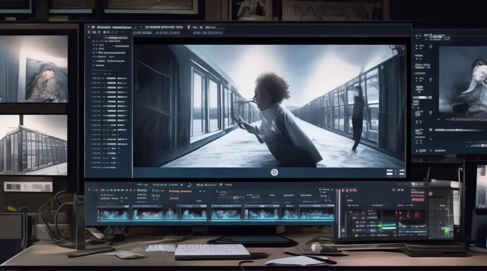Click the main video preview of the curly-haired person
The width and height of the screenshot is (487, 271).
tap(269, 106)
